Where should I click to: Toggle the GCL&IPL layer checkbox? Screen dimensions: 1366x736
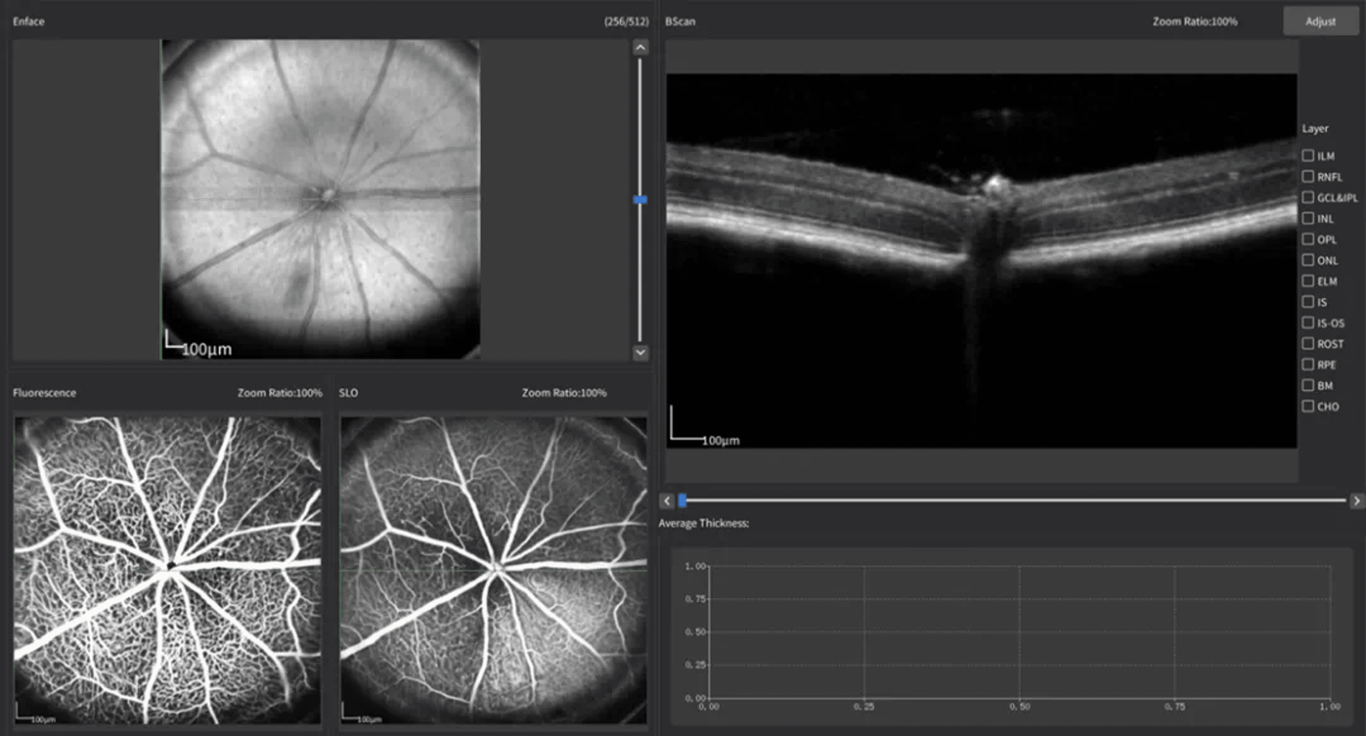(x=1308, y=197)
